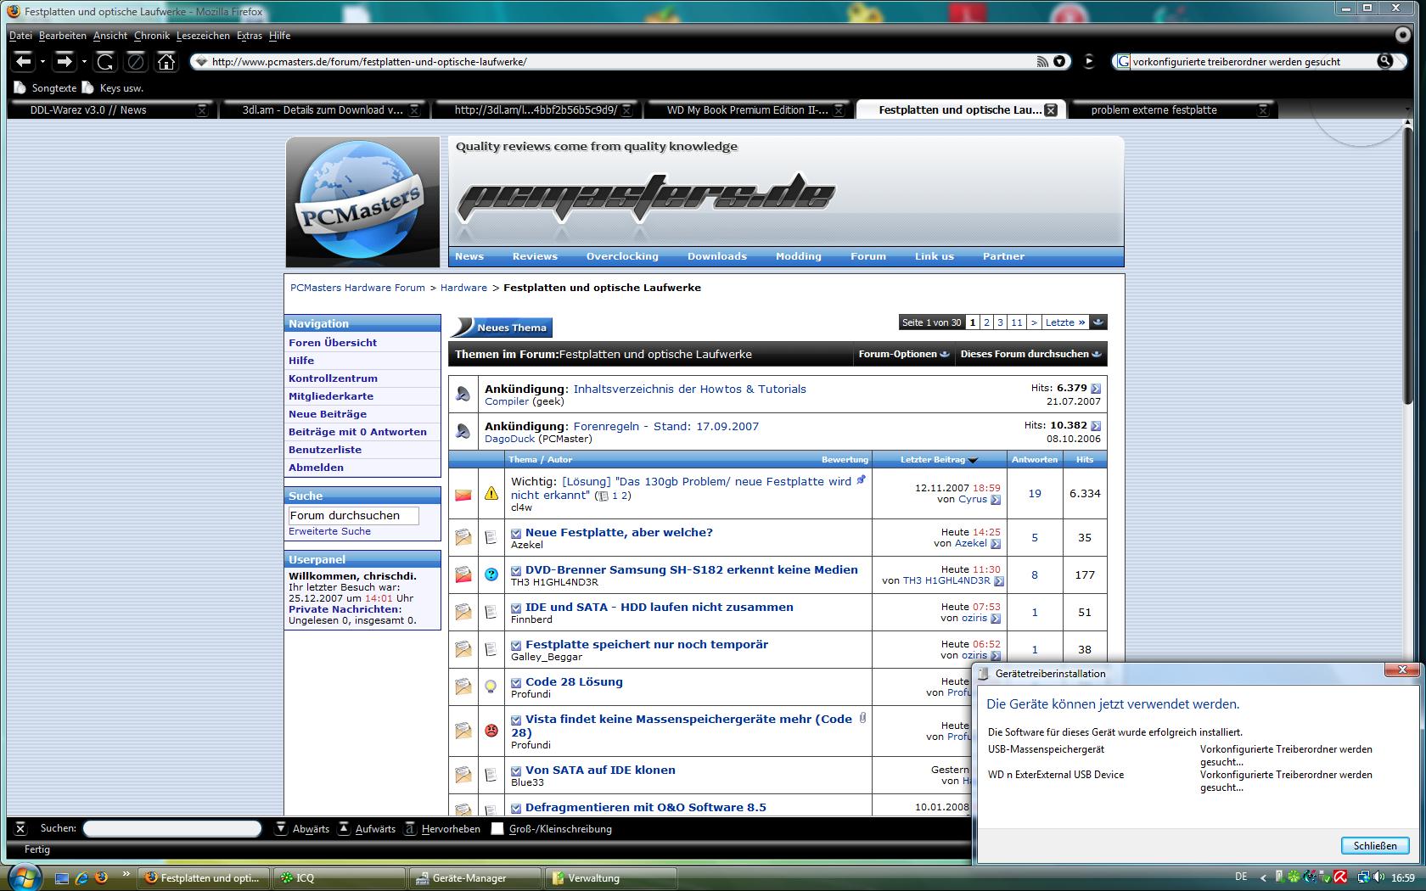This screenshot has height=891, width=1426.
Task: Expand hidden quick launch icons chevron
Action: 126,873
